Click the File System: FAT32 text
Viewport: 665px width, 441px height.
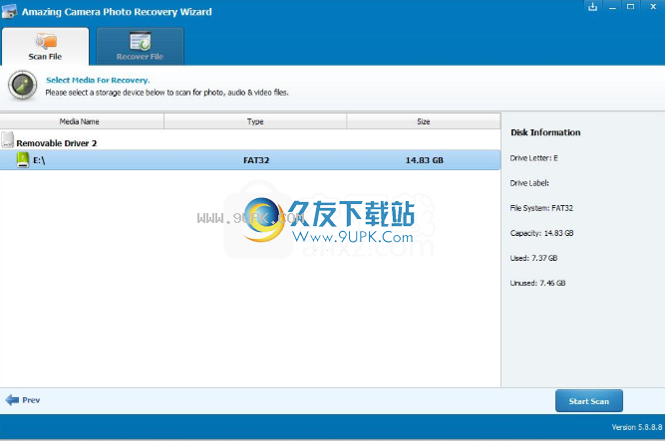(541, 208)
